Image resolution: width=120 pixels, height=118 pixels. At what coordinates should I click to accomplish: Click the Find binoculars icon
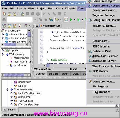tap(4, 19)
